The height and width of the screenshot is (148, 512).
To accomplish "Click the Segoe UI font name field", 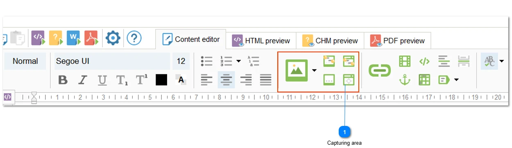I will pyautogui.click(x=112, y=61).
